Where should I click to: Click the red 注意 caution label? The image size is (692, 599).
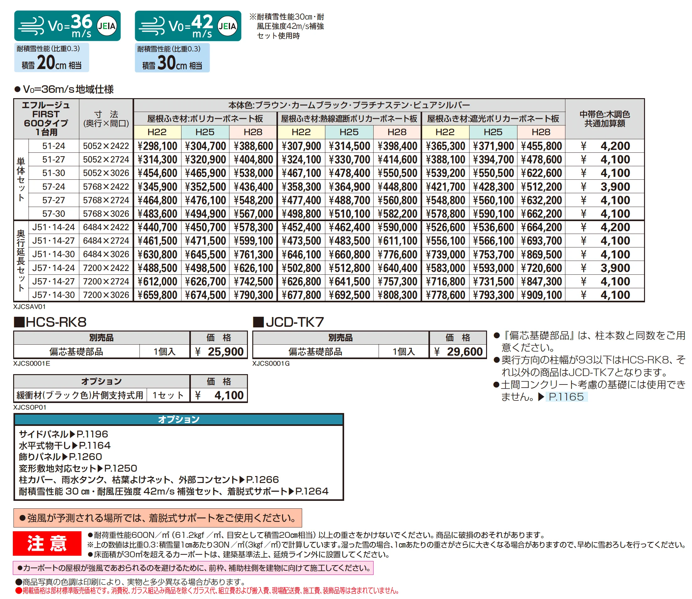[47, 543]
